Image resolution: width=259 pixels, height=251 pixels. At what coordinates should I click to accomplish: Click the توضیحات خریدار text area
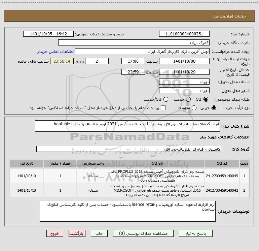pyautogui.click(x=127, y=211)
